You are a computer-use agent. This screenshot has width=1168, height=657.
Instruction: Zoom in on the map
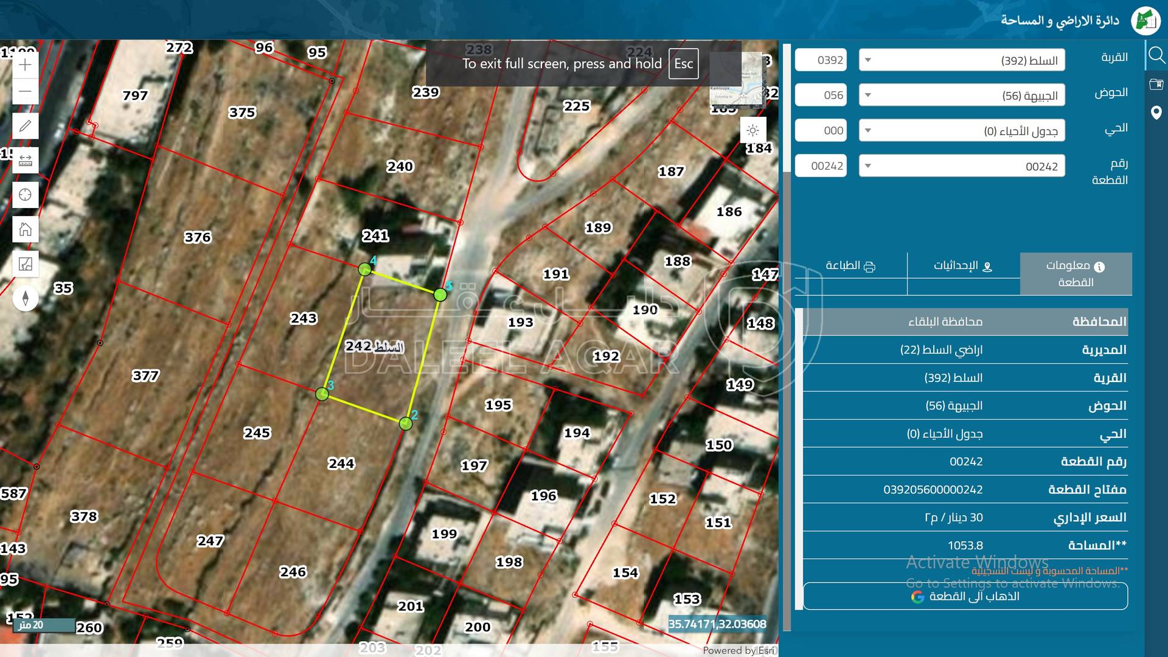coord(25,65)
